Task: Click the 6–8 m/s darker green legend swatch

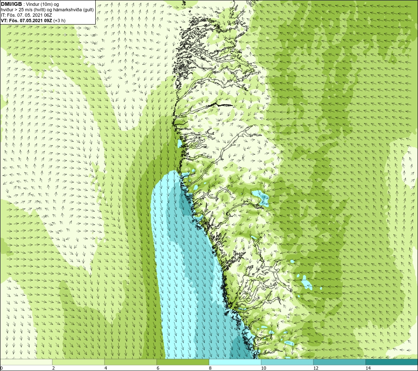Action: 183,362
